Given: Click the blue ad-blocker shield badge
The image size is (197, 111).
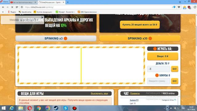Looking at the screenshot, I should 175,7.
